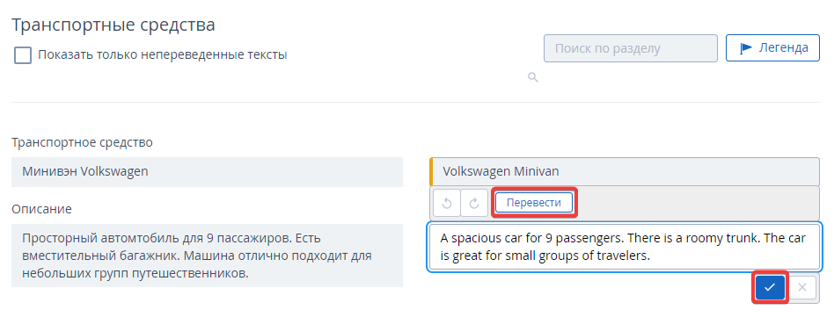Translate automatically with the Перевести button
834x317 pixels.
[533, 203]
